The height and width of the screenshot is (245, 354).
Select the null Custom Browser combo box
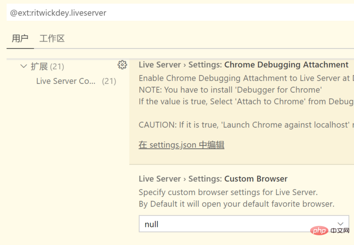(244, 224)
